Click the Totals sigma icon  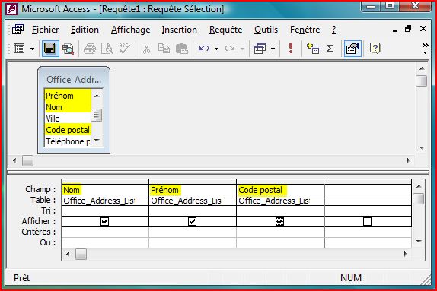pos(330,49)
